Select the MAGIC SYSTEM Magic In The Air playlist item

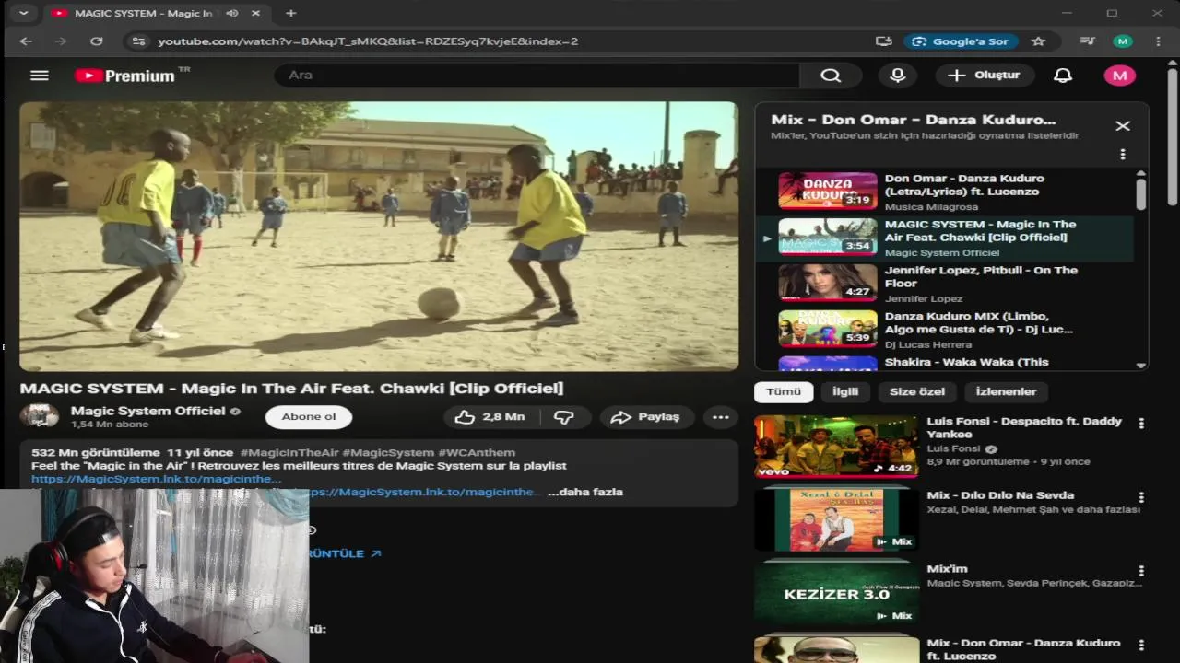click(x=945, y=238)
